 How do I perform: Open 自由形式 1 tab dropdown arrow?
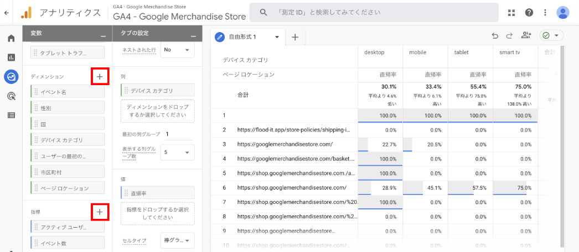pos(277,37)
